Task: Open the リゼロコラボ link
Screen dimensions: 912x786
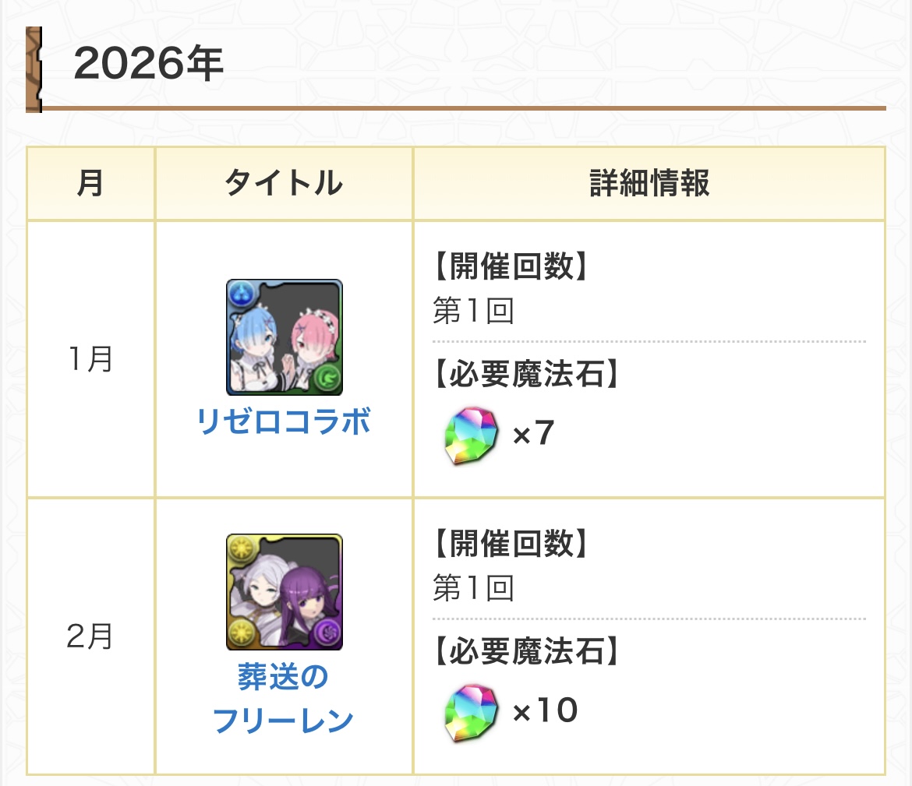Action: point(285,421)
